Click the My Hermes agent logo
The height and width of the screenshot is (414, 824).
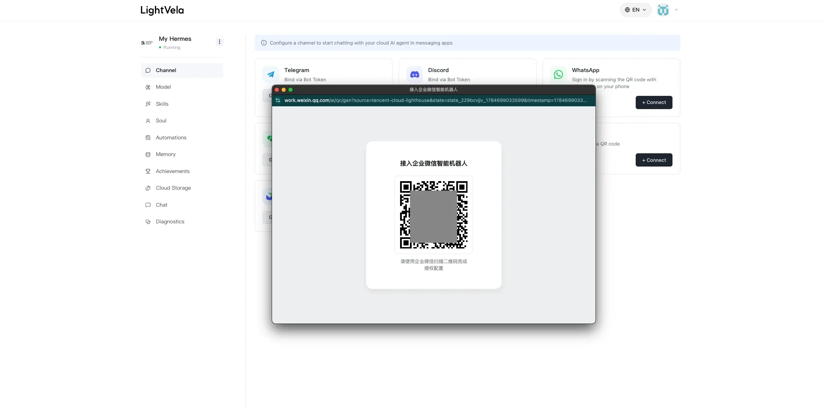tap(147, 43)
